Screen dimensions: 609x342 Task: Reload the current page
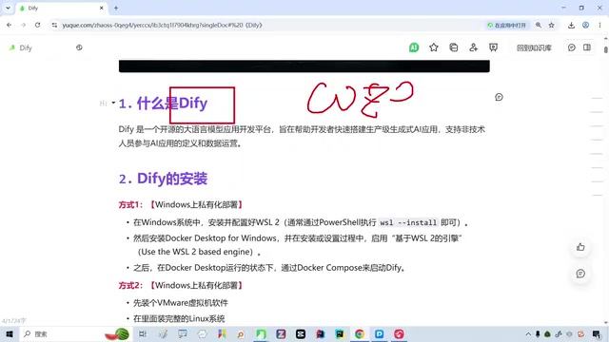tap(37, 25)
